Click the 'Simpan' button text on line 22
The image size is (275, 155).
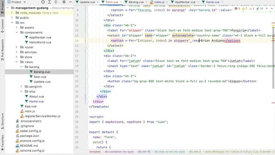coord(235,81)
